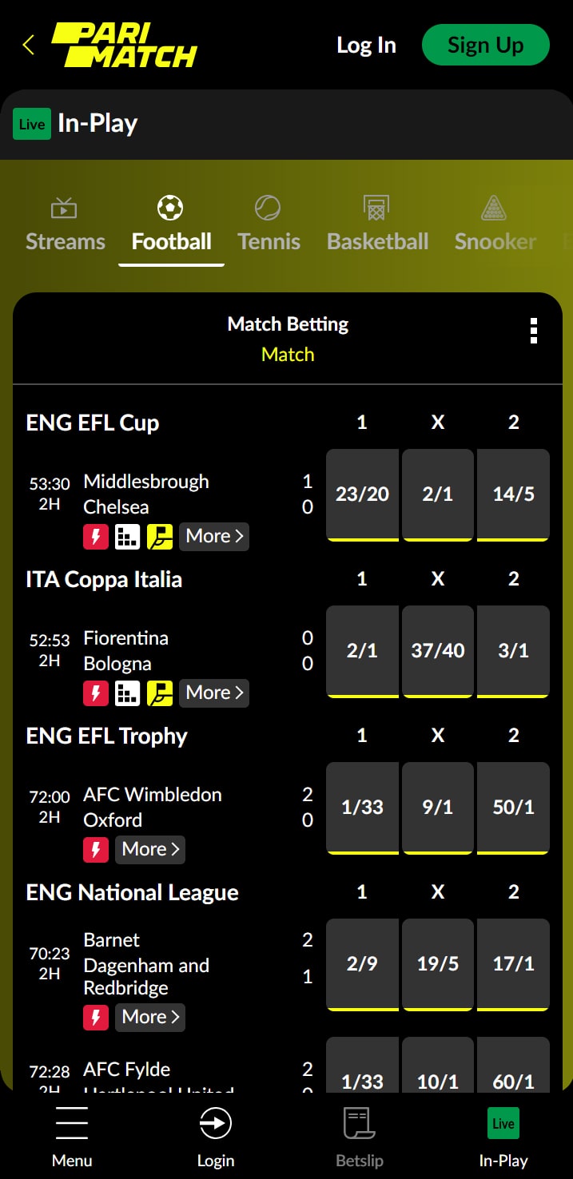Click the green Sign Up button

(x=486, y=45)
